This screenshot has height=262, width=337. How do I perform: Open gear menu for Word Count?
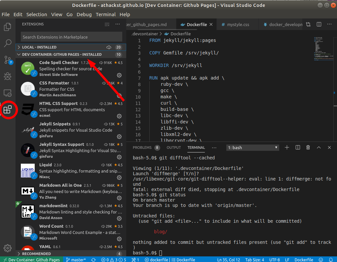pyautogui.click(x=119, y=239)
